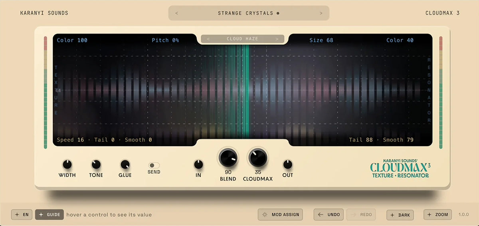Toggle the SEND switch
Viewport: 479px width, 226px height.
154,165
